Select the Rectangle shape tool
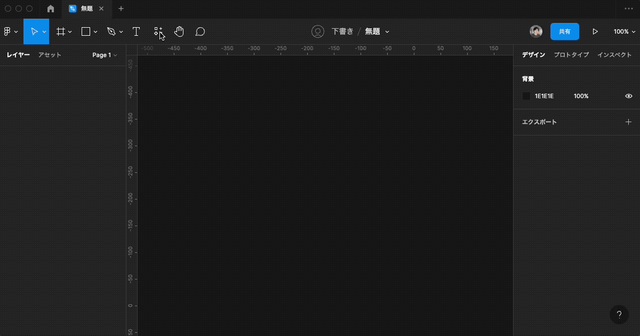The height and width of the screenshot is (336, 640). pyautogui.click(x=85, y=31)
